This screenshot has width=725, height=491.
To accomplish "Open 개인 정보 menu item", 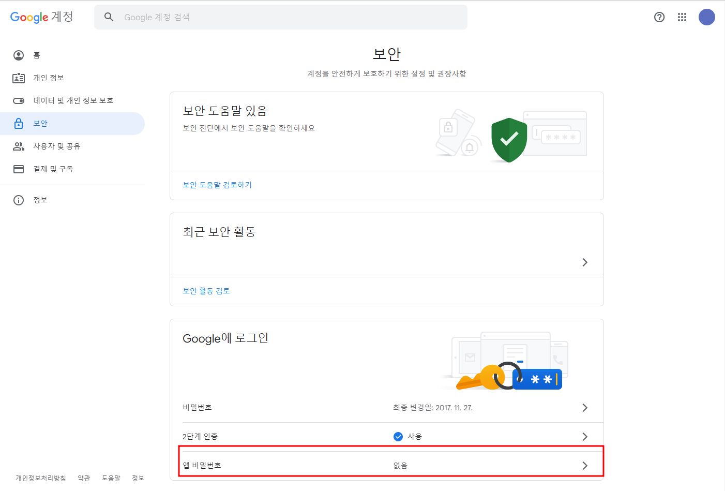I will point(72,78).
